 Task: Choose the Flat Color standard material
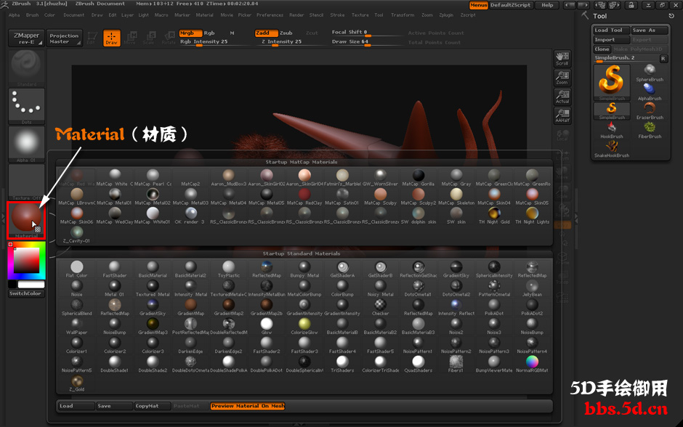[x=77, y=267]
